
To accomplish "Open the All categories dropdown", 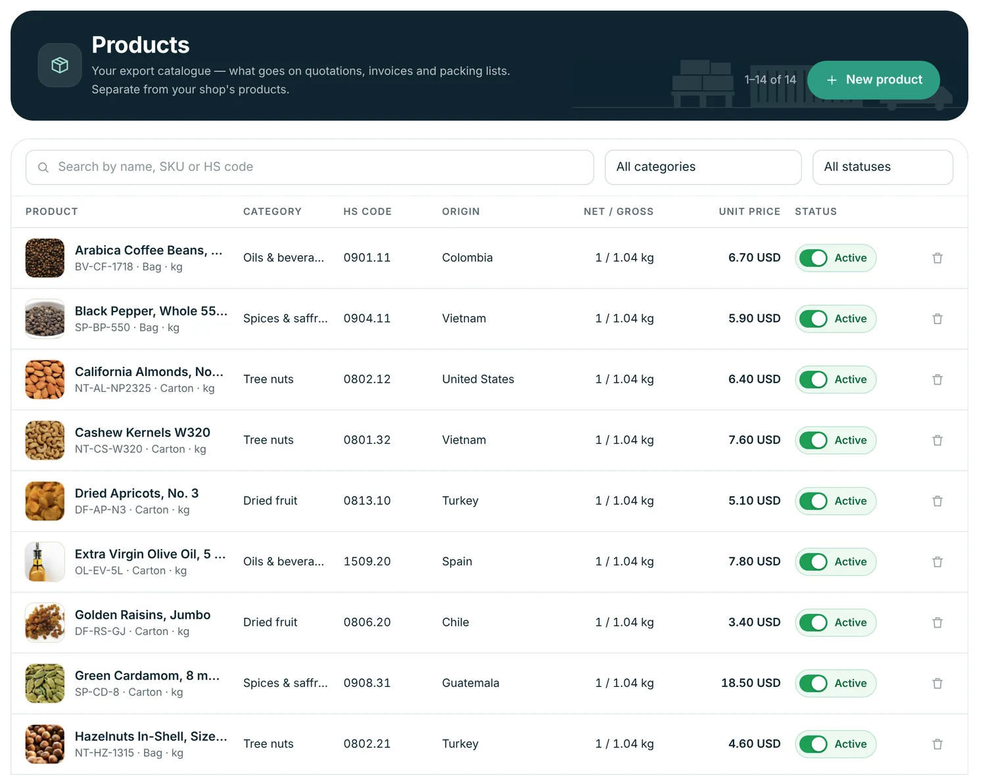I will click(x=703, y=167).
